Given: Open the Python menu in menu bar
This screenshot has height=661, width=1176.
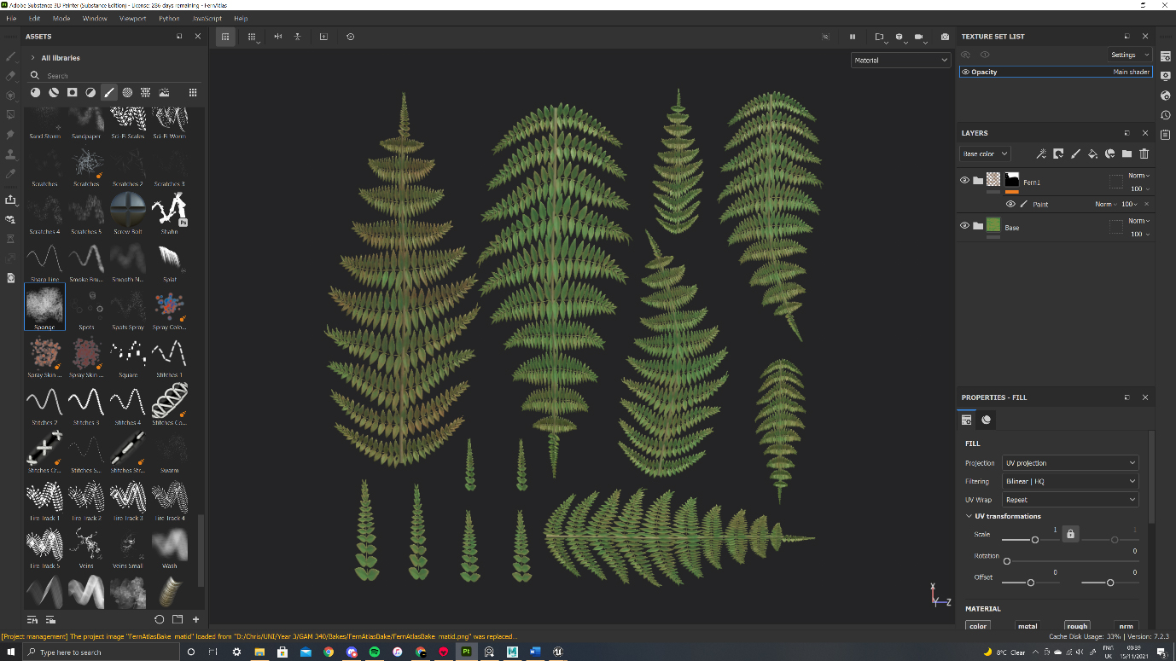Looking at the screenshot, I should [x=169, y=18].
